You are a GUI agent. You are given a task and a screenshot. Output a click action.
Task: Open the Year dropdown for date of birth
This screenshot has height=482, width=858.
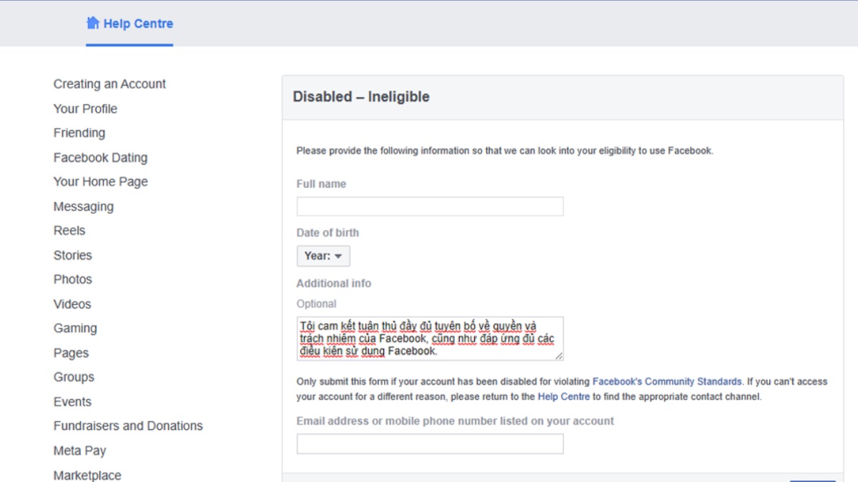pyautogui.click(x=323, y=256)
